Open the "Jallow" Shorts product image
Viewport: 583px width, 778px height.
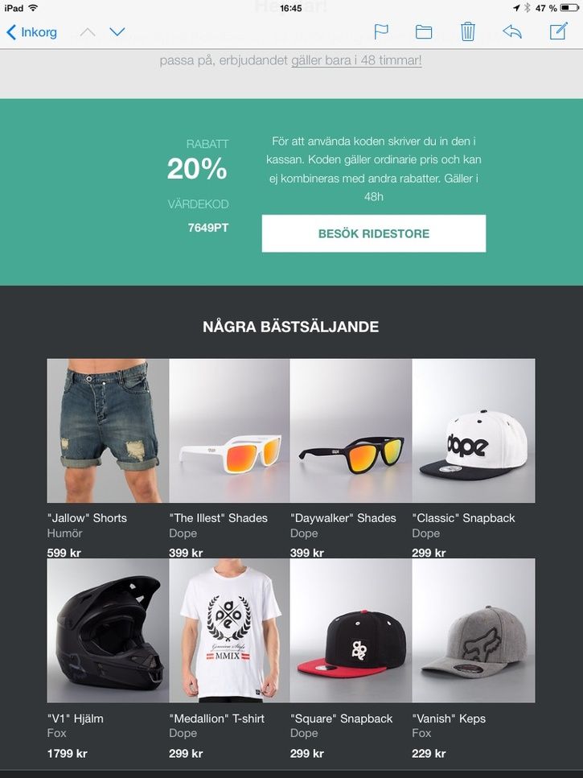tap(108, 430)
